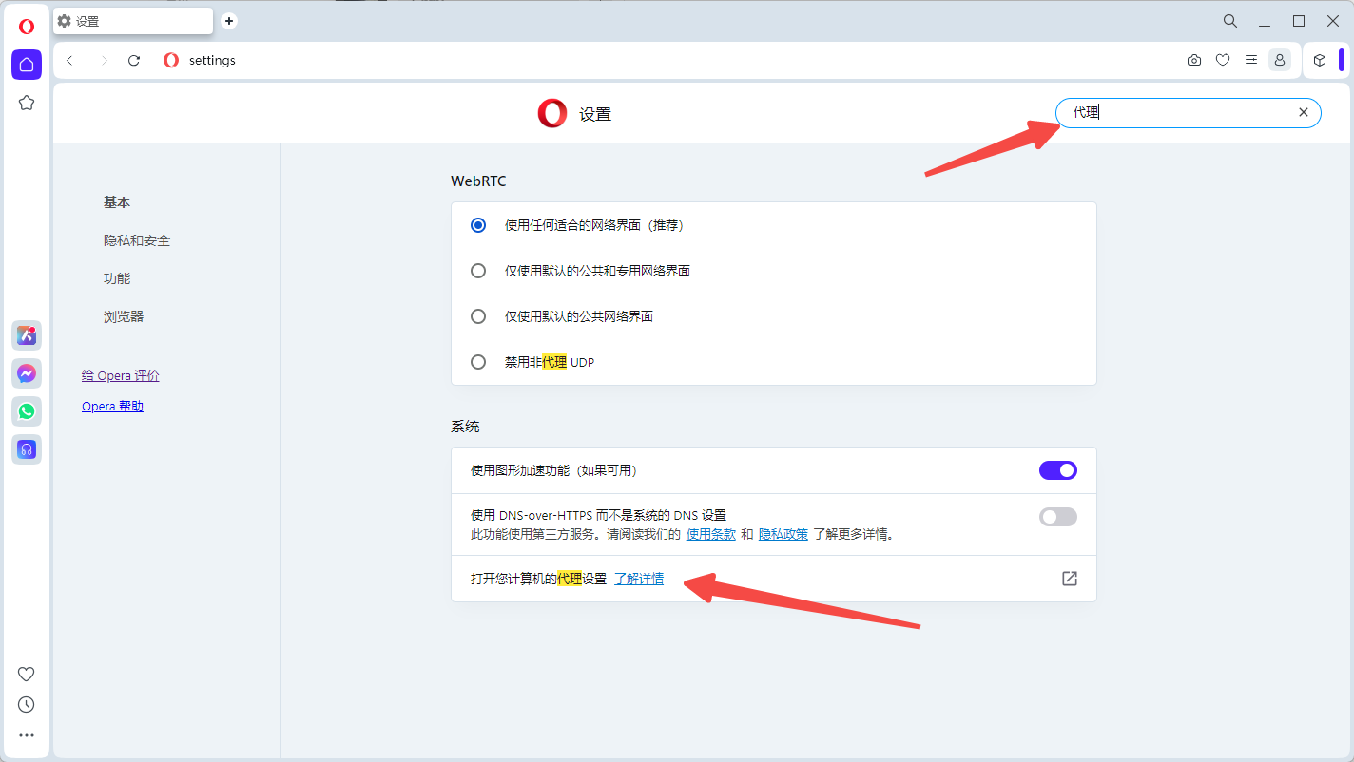
Task: Open Pinboards heart icon in sidebar
Action: [x=27, y=674]
